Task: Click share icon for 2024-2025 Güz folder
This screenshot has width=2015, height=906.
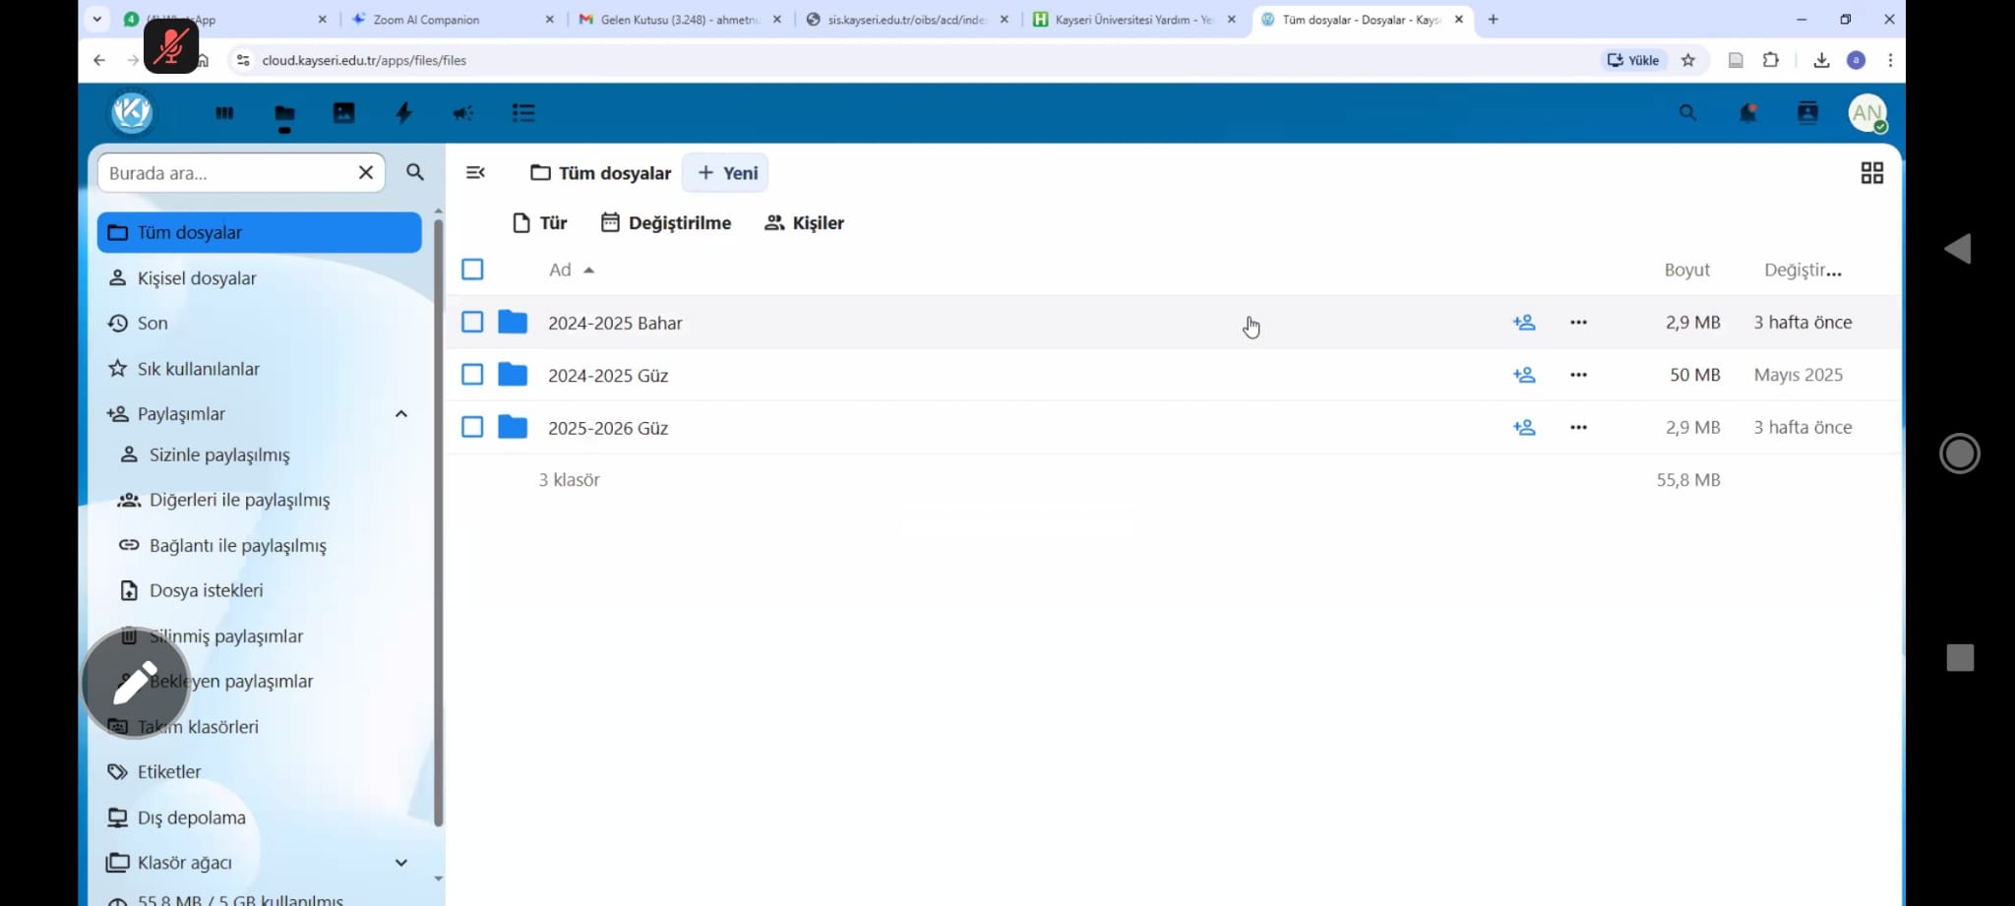Action: pyautogui.click(x=1524, y=375)
